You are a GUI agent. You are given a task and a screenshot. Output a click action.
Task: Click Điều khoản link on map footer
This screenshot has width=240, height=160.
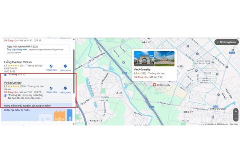[234, 124]
